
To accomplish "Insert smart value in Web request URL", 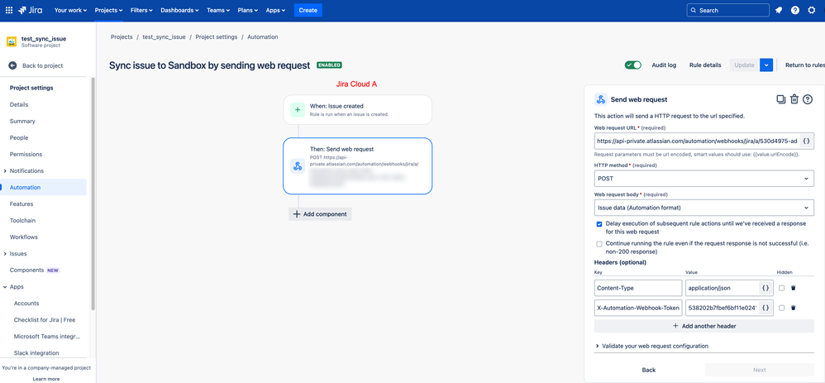I will 807,141.
